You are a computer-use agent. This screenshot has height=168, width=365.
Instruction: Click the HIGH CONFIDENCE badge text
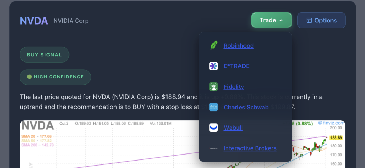click(x=59, y=77)
